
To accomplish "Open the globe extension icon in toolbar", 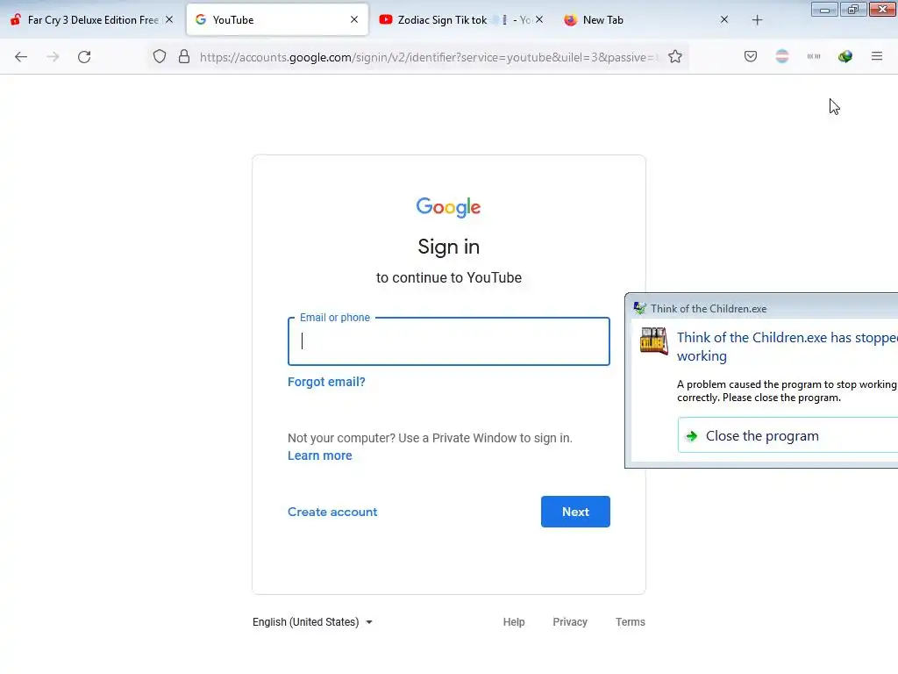I will click(845, 56).
